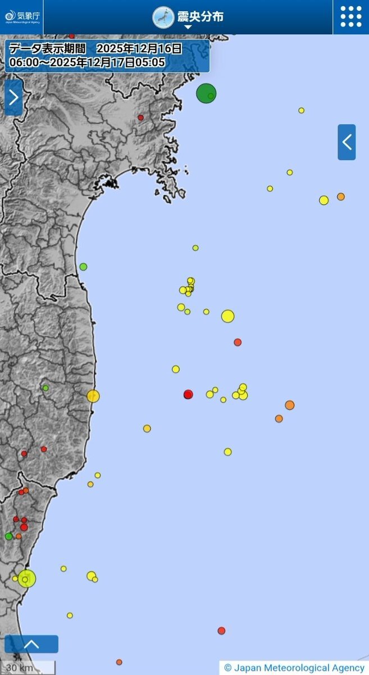Open the 震央分布 title dropdown
This screenshot has height=675, width=369.
tap(188, 17)
